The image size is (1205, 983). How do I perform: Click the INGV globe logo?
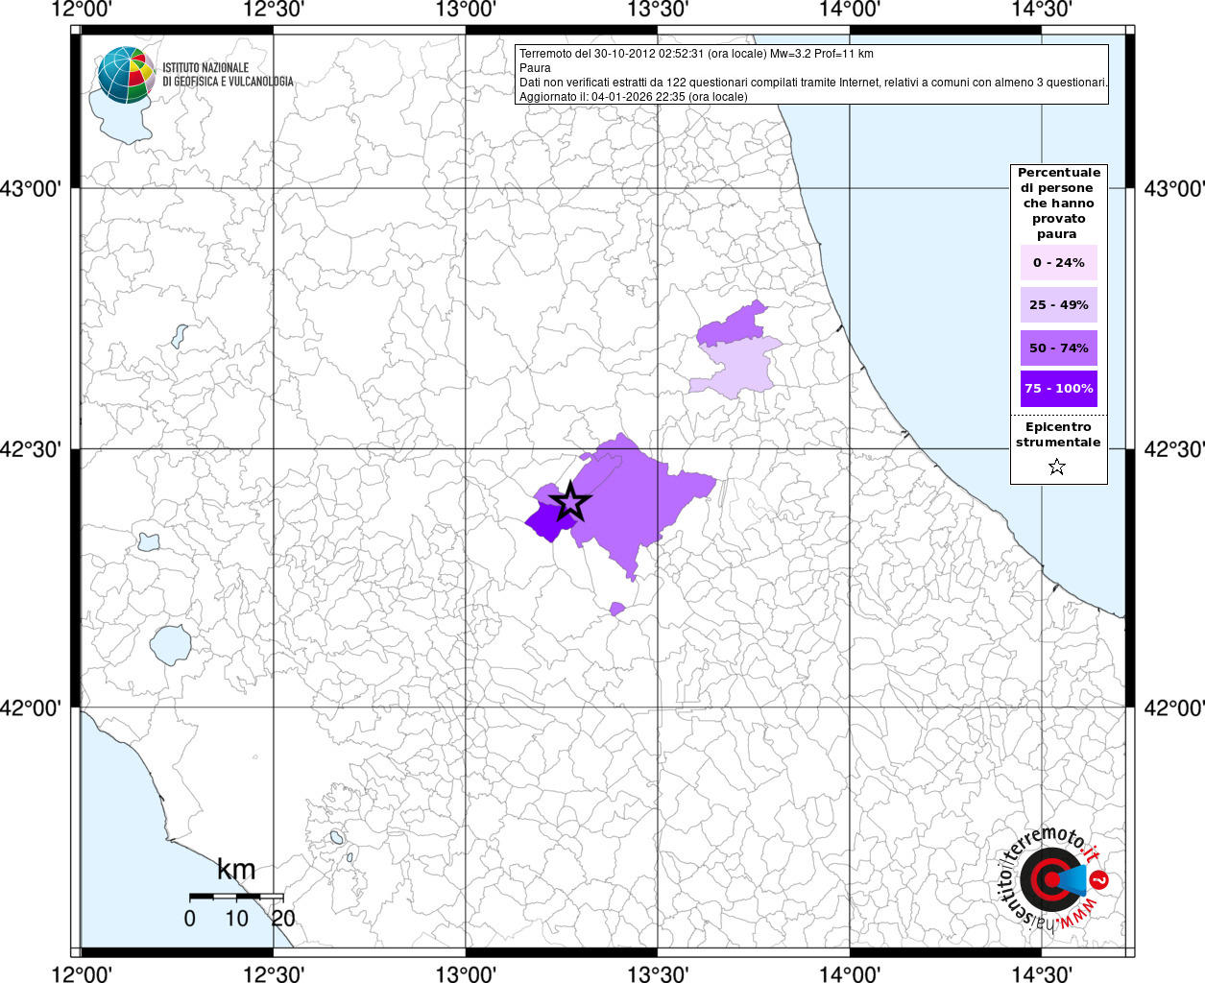tap(127, 74)
